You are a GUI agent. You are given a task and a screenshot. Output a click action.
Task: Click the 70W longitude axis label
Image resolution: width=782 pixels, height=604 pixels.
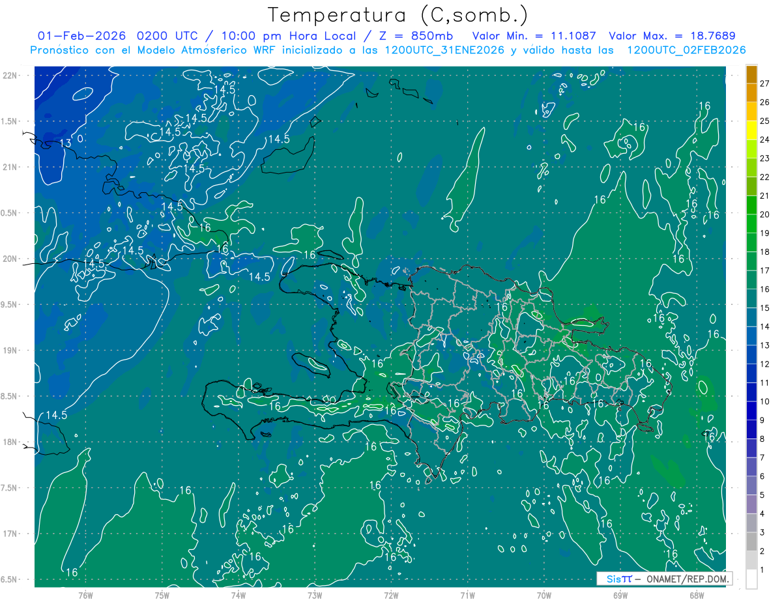543,595
